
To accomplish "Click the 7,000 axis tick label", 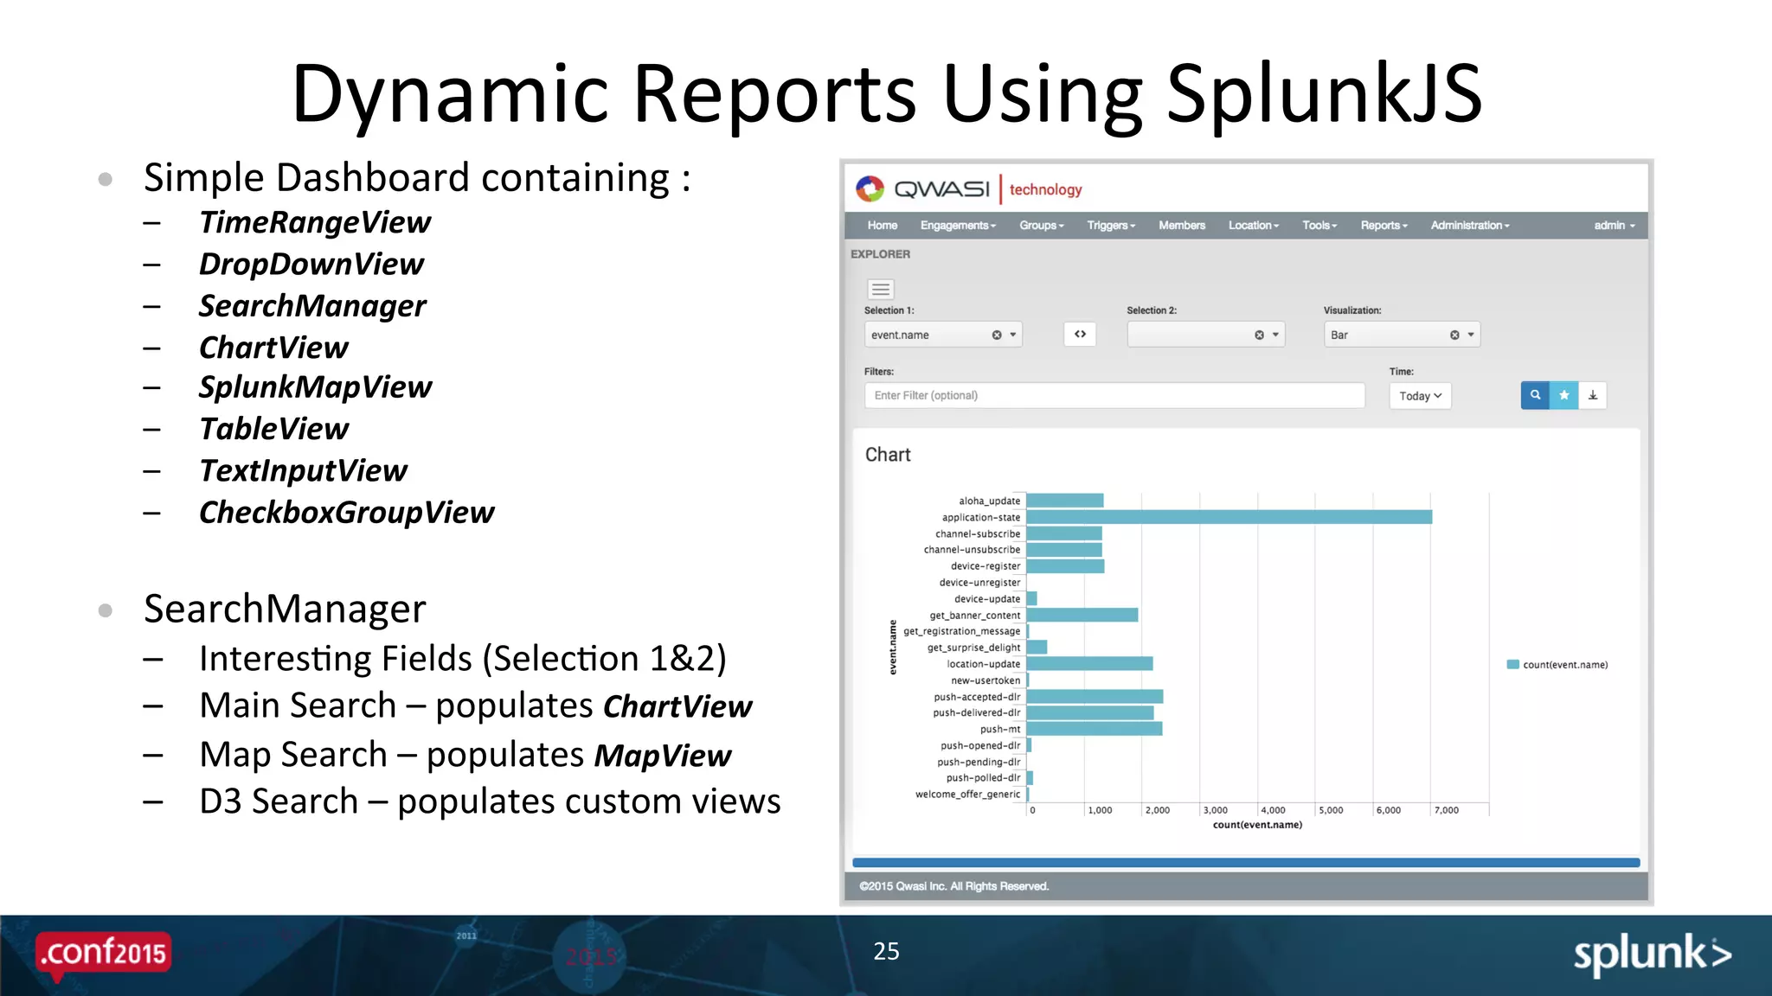I will [1447, 811].
